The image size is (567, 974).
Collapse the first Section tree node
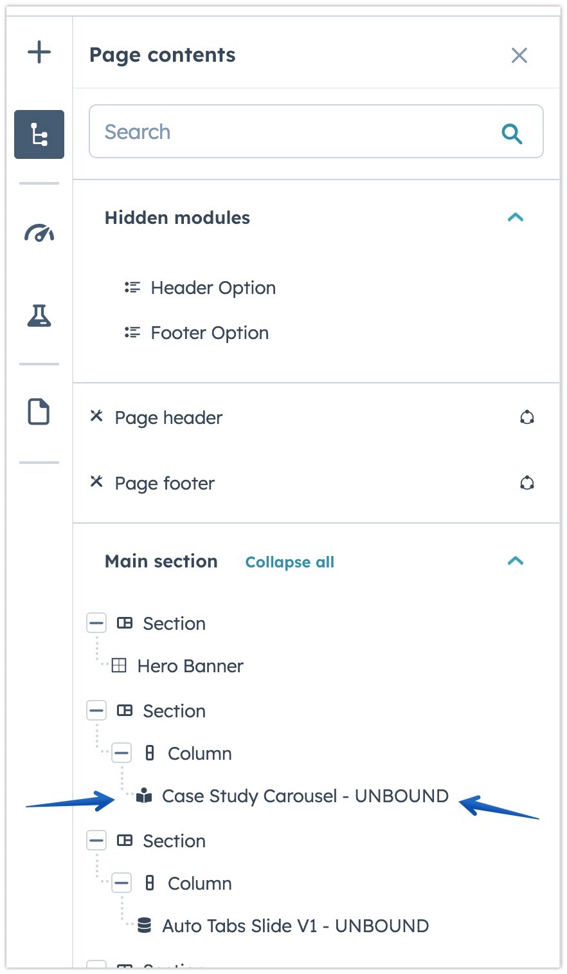click(96, 623)
